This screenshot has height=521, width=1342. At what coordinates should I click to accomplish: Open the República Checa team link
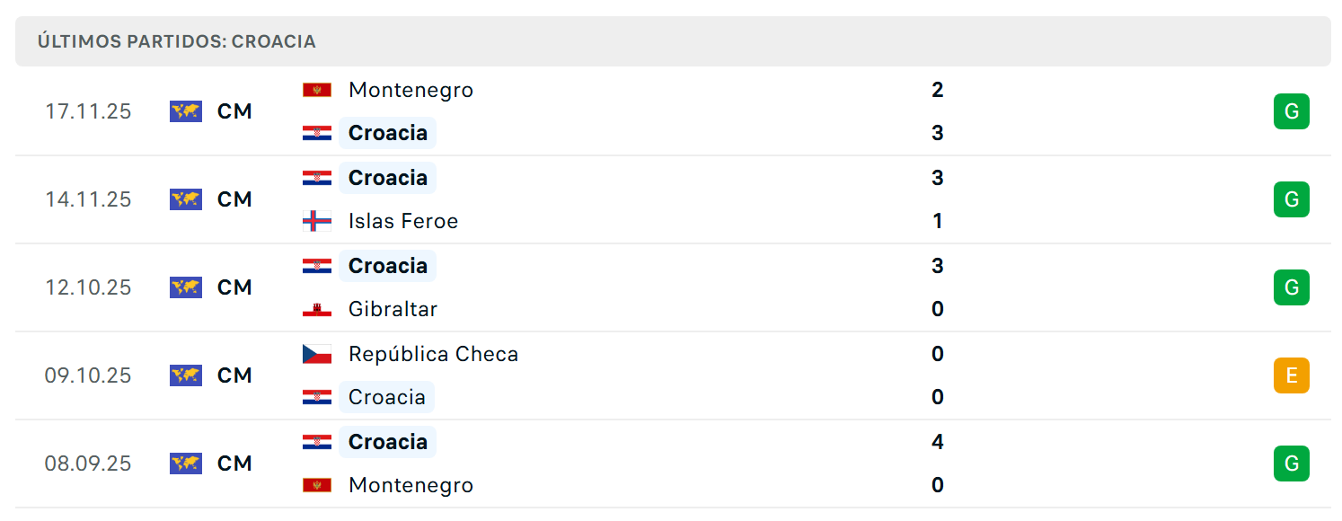click(x=434, y=354)
